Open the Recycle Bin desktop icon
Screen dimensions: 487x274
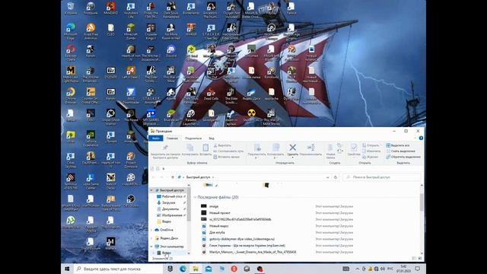[71, 8]
